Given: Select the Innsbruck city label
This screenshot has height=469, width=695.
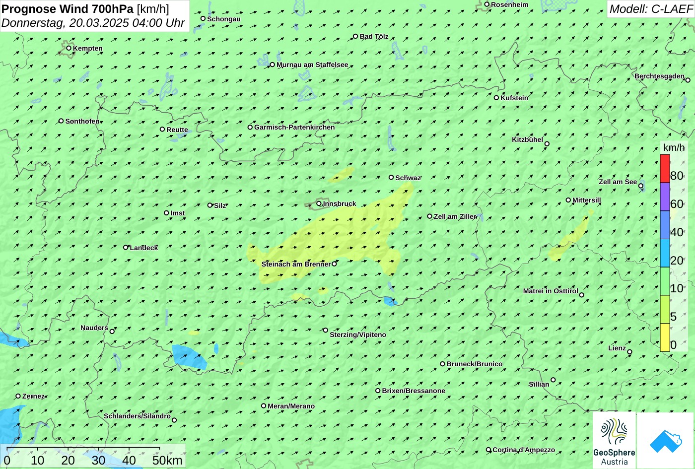Looking at the screenshot, I should (340, 203).
